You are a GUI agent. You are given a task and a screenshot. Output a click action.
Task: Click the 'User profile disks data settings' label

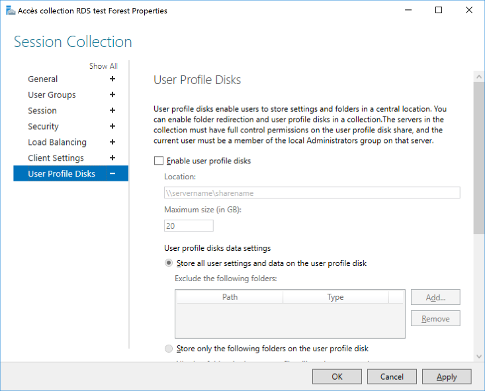pyautogui.click(x=217, y=248)
